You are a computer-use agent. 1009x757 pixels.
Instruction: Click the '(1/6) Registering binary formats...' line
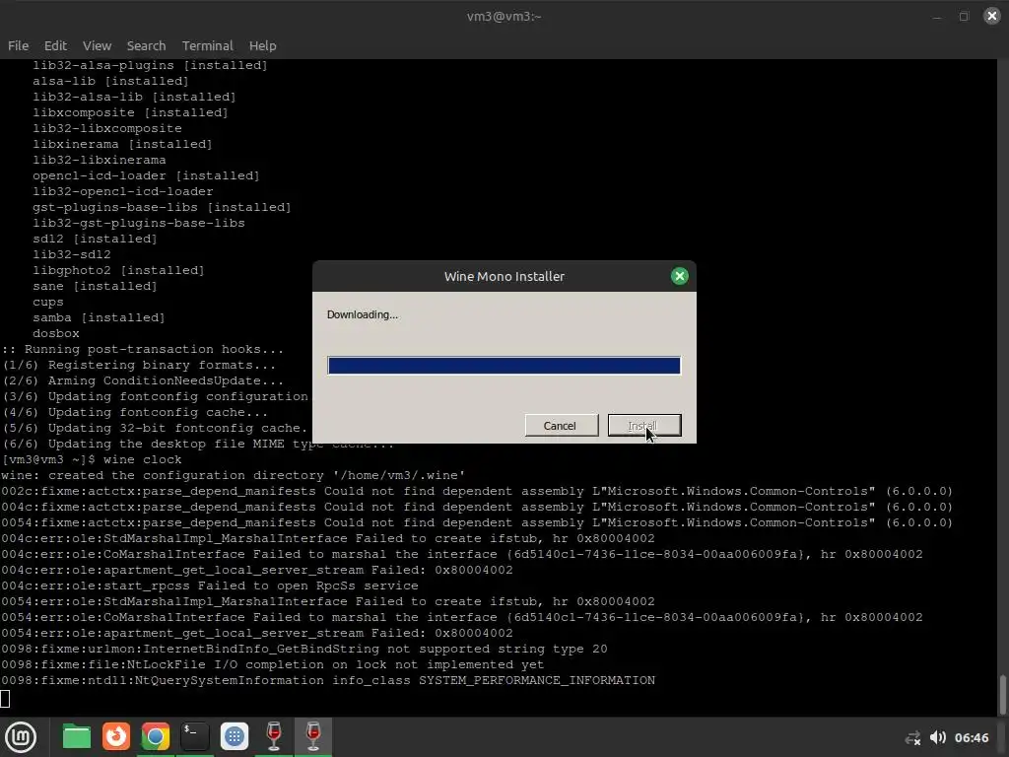139,365
